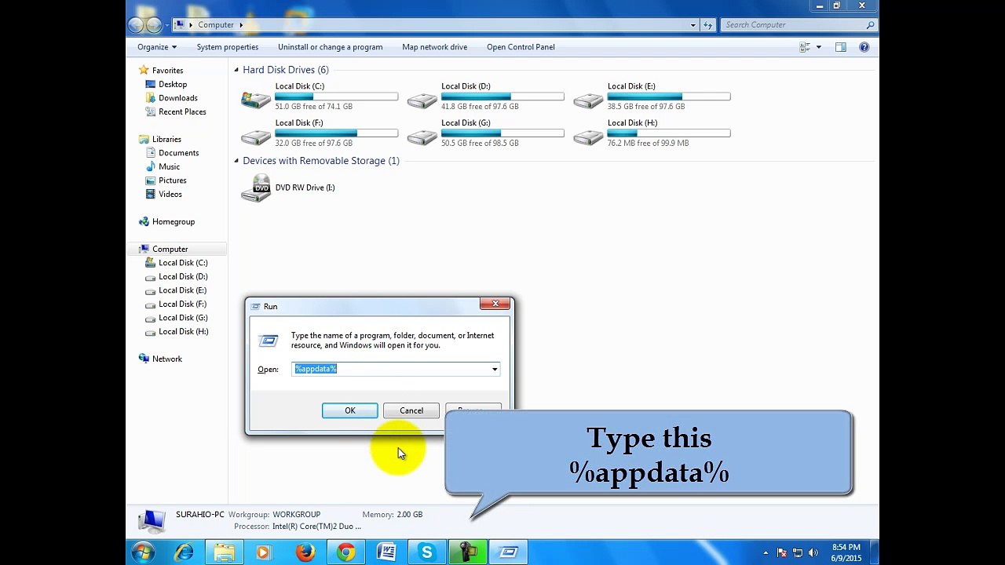The height and width of the screenshot is (565, 1005).
Task: Open Local Disk (G:) drive icon
Action: click(x=422, y=137)
